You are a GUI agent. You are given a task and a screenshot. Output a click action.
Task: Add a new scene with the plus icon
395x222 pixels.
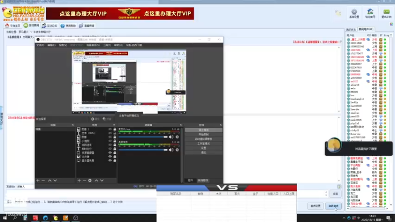[x=38, y=181]
